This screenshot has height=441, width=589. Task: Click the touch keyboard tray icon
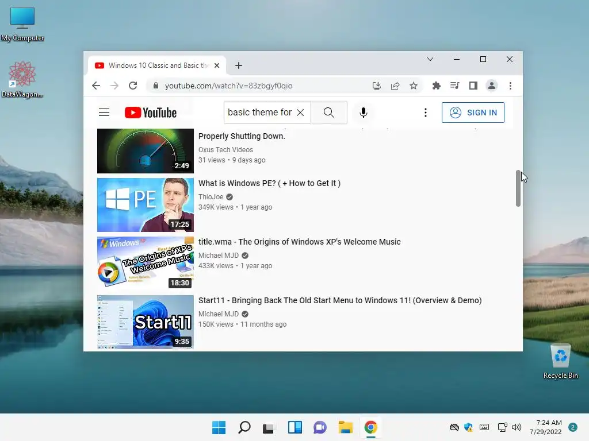tap(484, 427)
